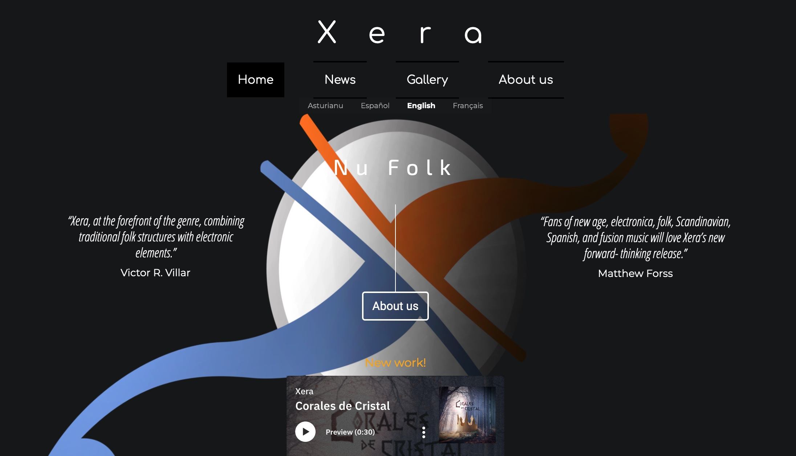Screen dimensions: 796x456
Task: Switch language to Asturianu
Action: (x=325, y=106)
